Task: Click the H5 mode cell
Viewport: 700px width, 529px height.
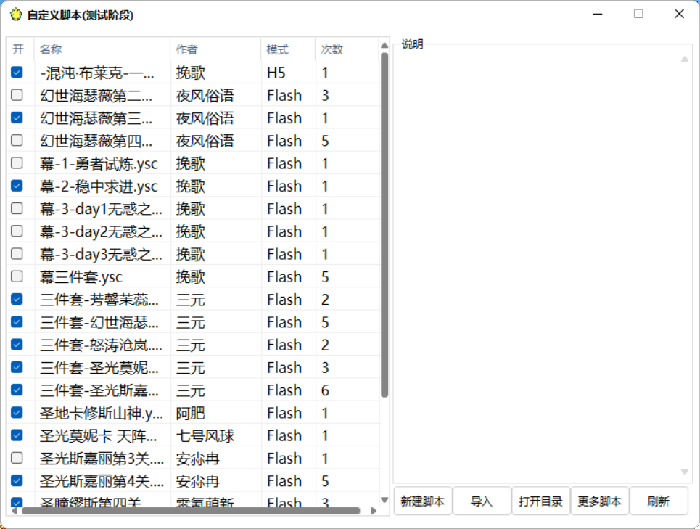Action: 276,73
